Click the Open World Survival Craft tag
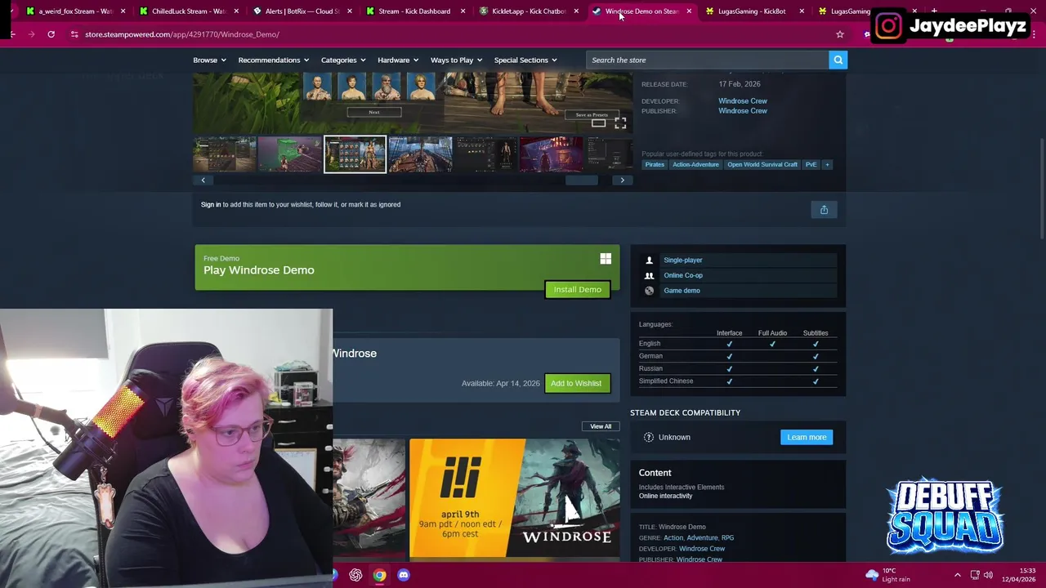The height and width of the screenshot is (588, 1046). pos(762,164)
